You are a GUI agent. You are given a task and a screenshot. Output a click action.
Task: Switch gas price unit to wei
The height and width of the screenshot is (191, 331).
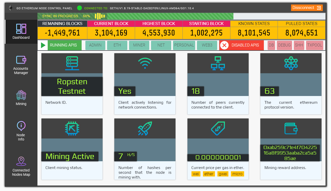(x=196, y=174)
